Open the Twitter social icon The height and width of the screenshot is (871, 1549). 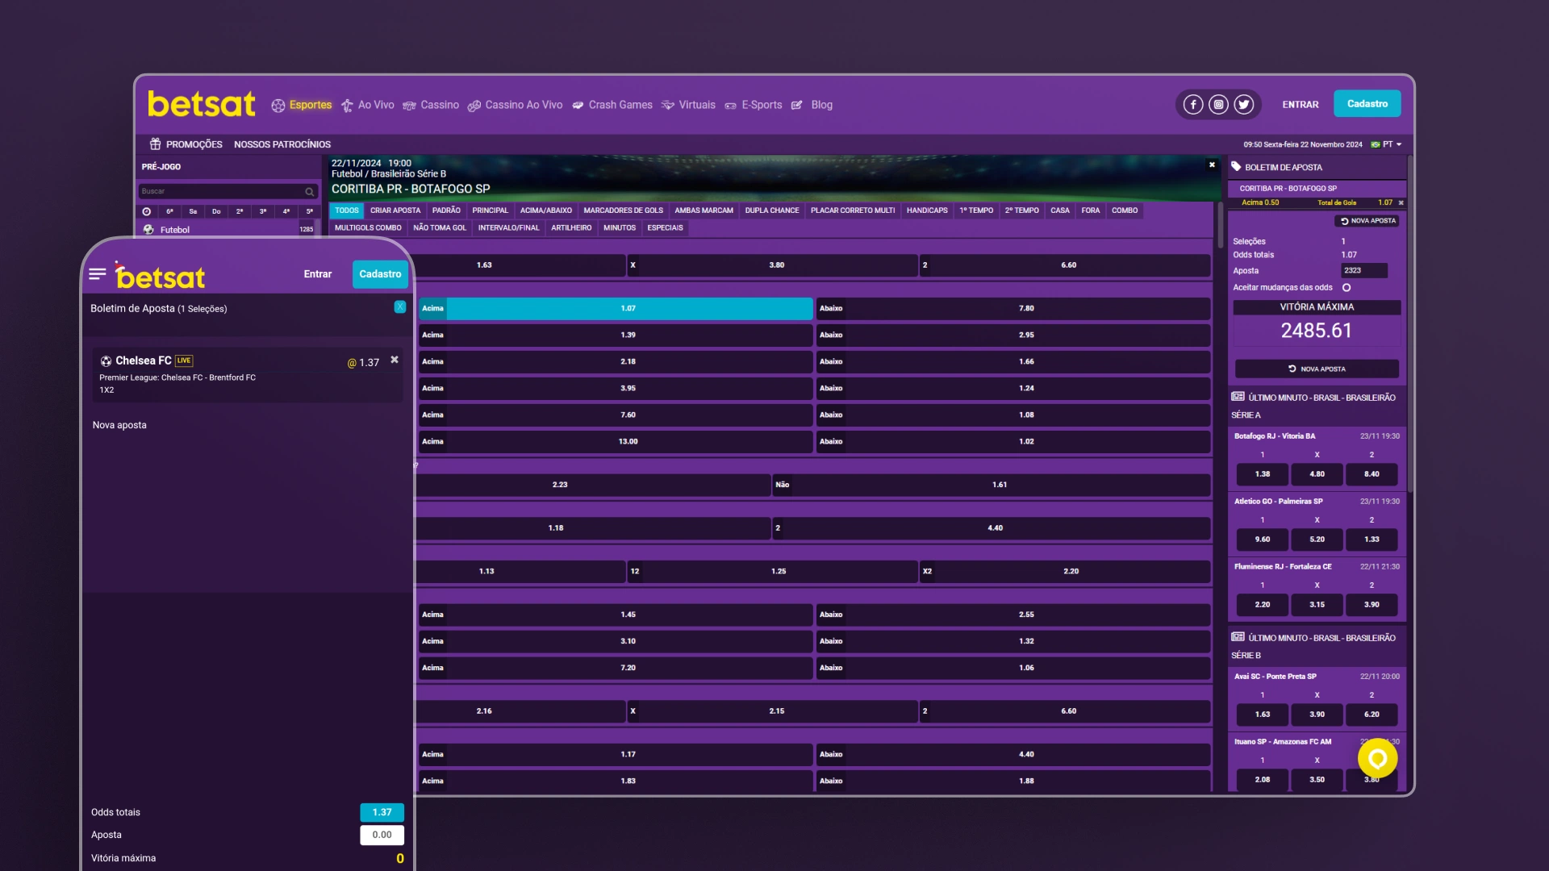click(x=1243, y=105)
